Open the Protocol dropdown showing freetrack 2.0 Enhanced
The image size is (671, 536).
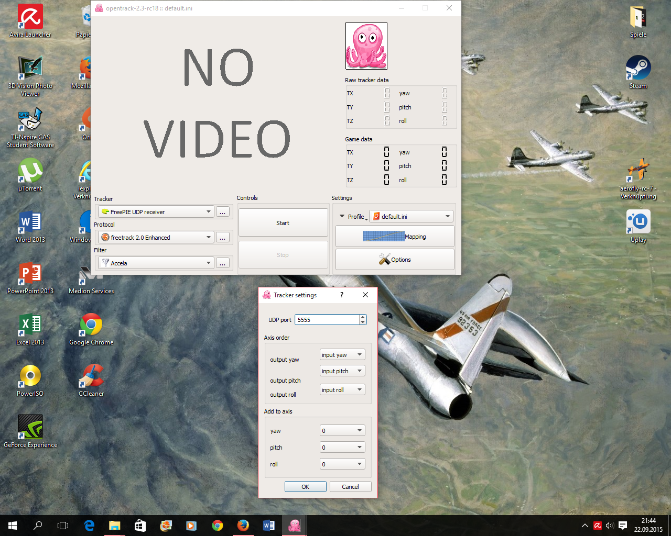tap(156, 238)
